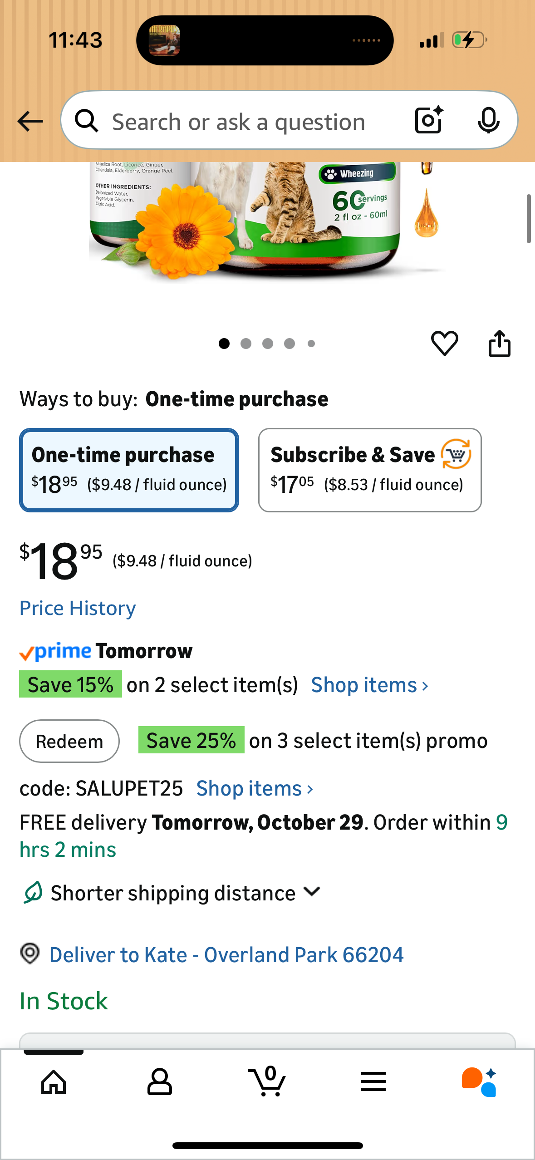The width and height of the screenshot is (535, 1160).
Task: Open Shop items for SALUPET25 promo
Action: click(x=255, y=788)
